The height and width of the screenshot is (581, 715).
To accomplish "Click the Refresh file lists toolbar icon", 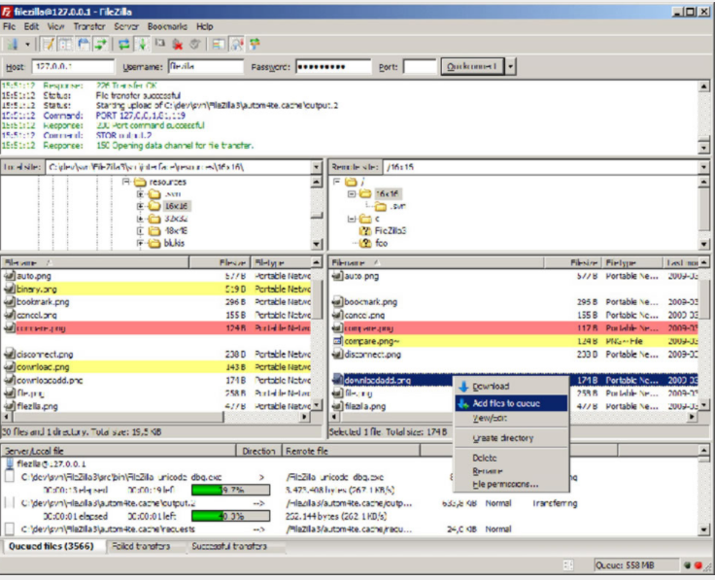I will (x=123, y=44).
